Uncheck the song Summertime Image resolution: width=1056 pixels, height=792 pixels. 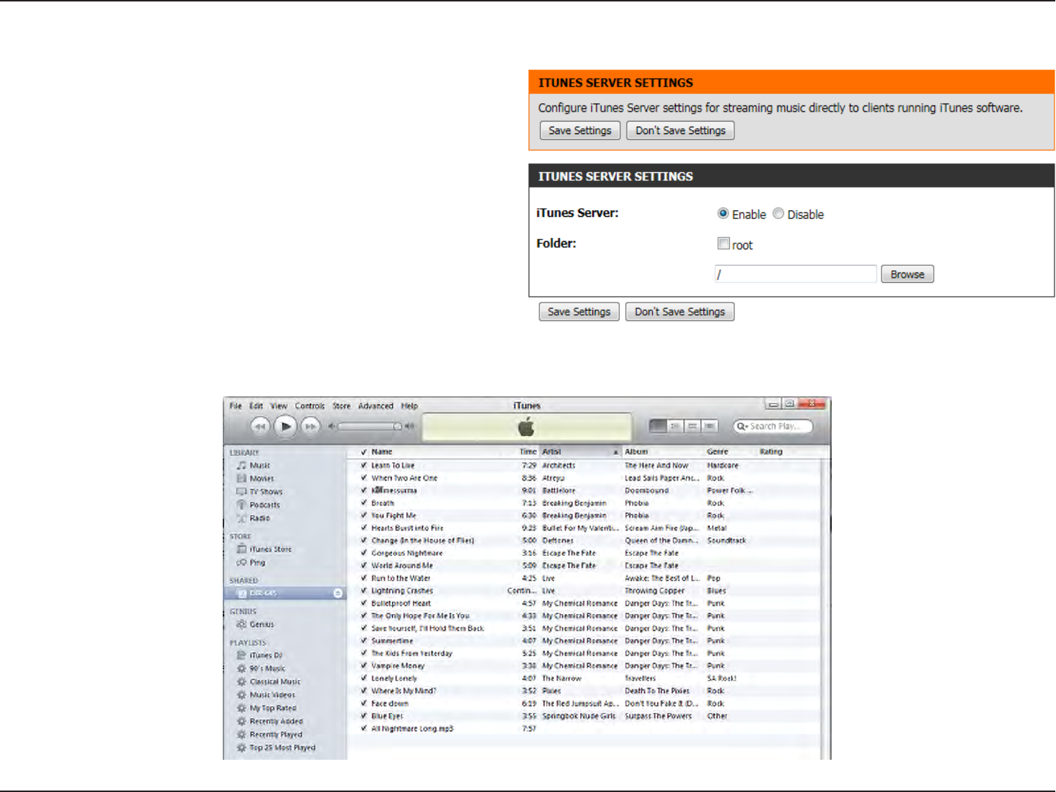pyautogui.click(x=363, y=640)
